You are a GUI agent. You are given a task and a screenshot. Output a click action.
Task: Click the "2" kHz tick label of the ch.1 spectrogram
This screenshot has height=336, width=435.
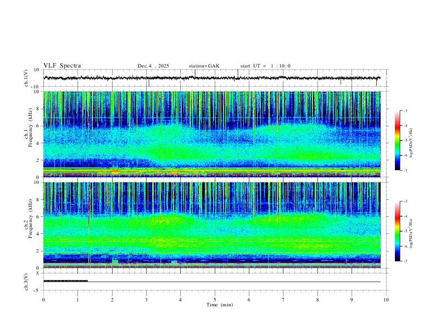coord(38,160)
